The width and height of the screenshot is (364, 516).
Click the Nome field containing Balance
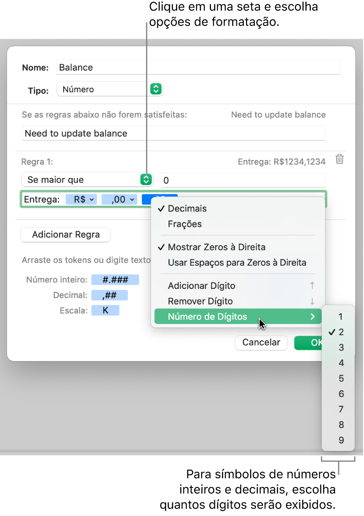[198, 67]
